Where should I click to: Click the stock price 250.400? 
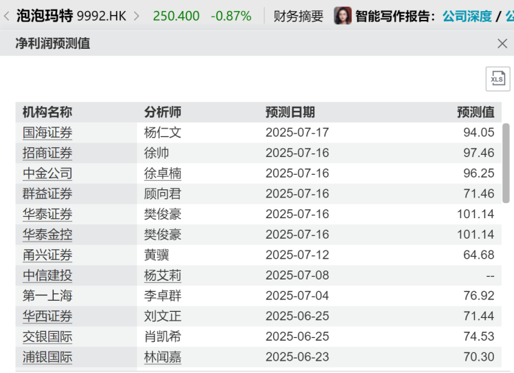[176, 16]
